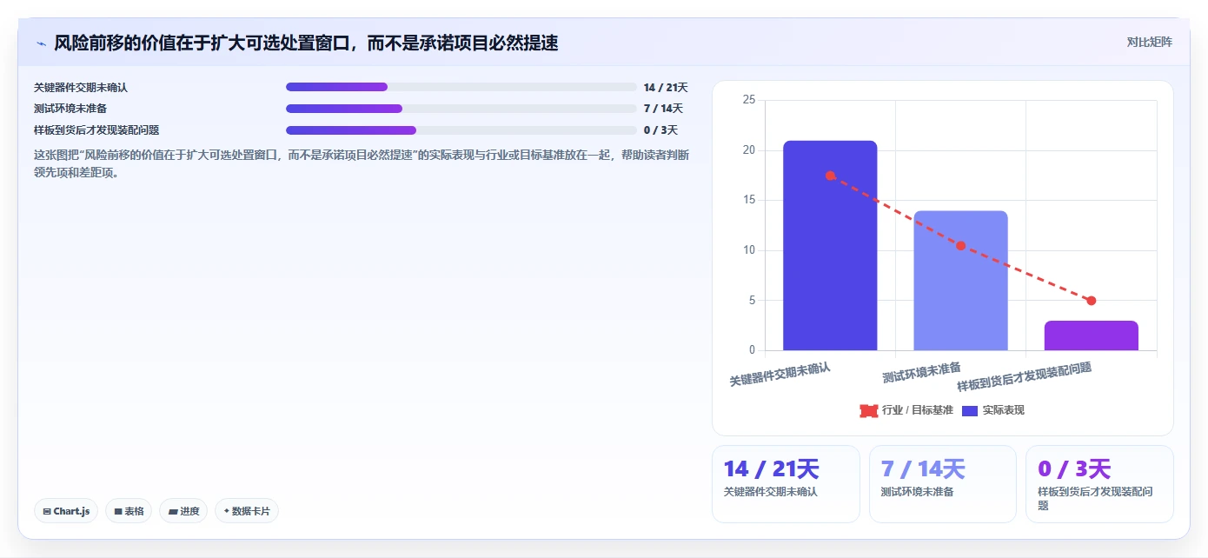
Task: Click the red benchmark point on the second bar
Action: click(960, 246)
